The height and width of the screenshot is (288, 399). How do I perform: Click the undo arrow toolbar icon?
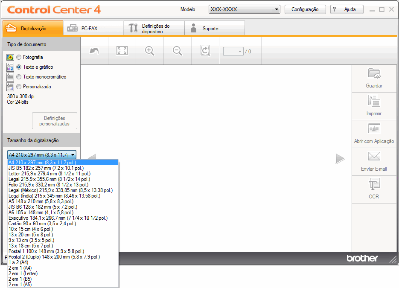[94, 51]
